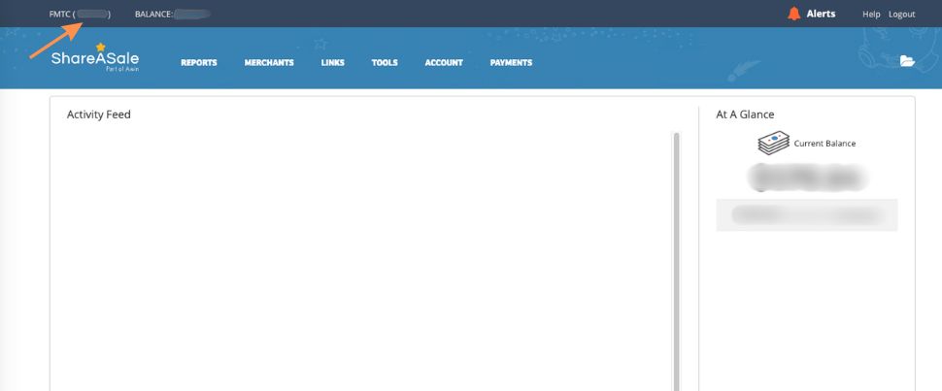Expand the Account navigation menu

(x=443, y=63)
